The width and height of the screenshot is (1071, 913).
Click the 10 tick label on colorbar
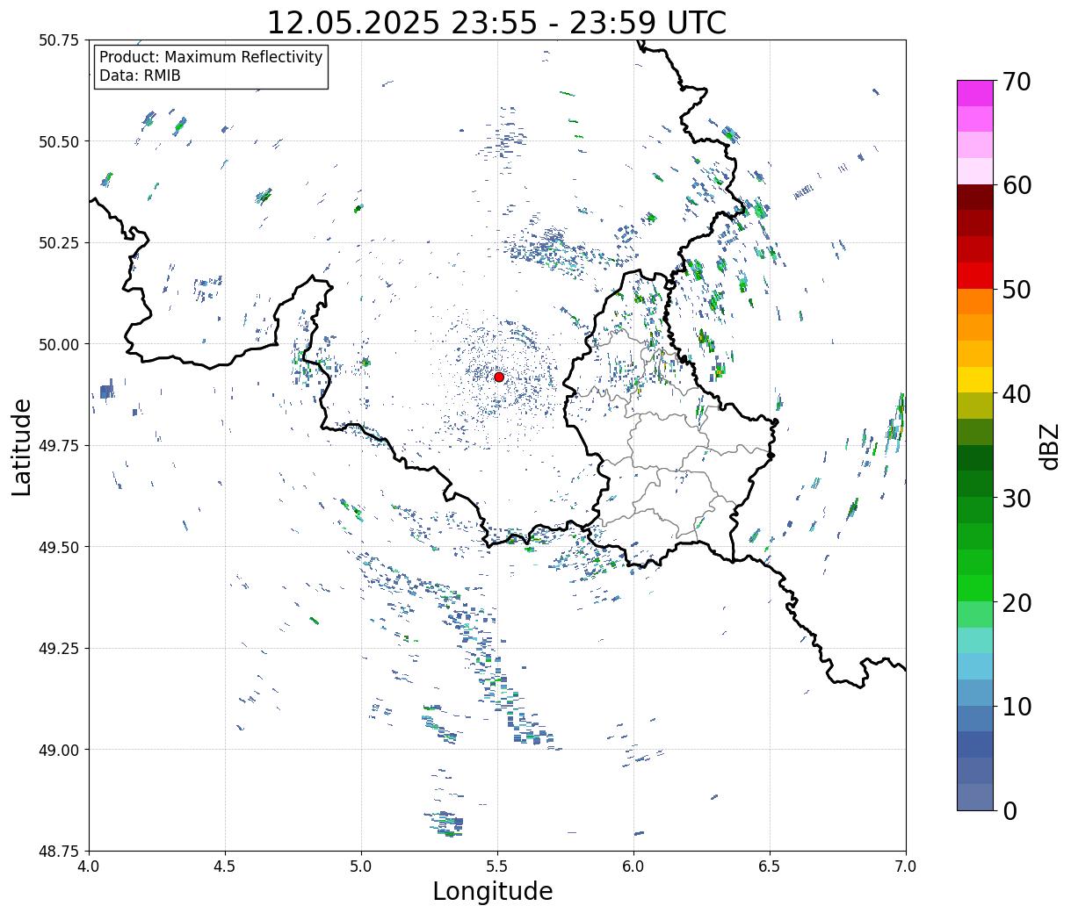1016,707
